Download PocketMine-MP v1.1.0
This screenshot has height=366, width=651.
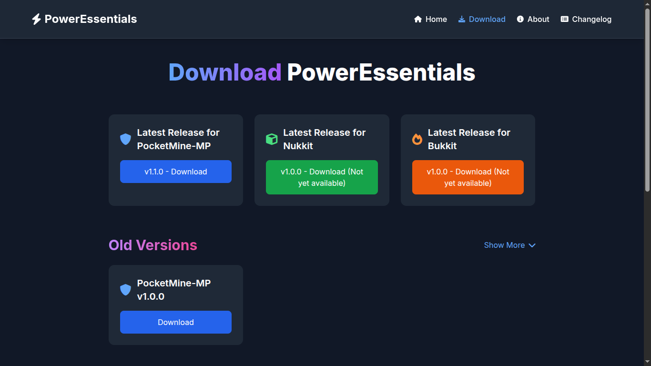(176, 172)
